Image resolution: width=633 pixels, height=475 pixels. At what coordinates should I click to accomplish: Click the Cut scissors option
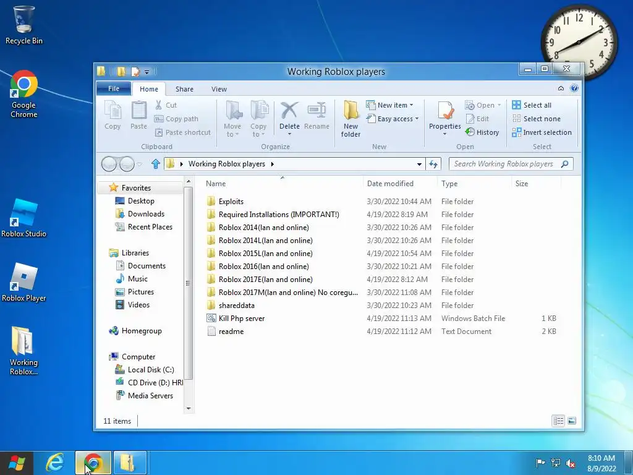click(x=166, y=105)
